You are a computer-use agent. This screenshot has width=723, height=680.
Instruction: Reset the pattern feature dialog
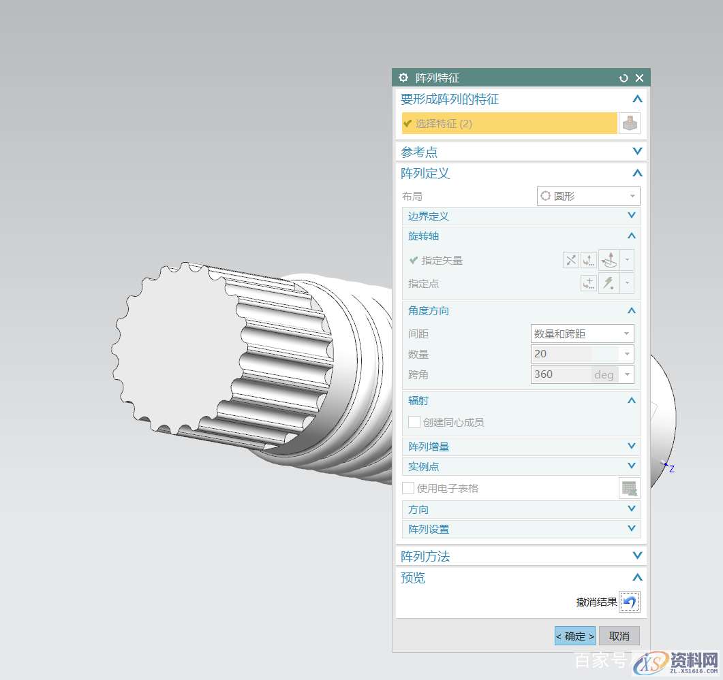pyautogui.click(x=624, y=78)
